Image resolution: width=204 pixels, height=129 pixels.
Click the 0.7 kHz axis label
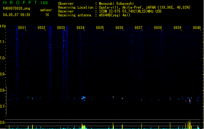tap(3, 106)
